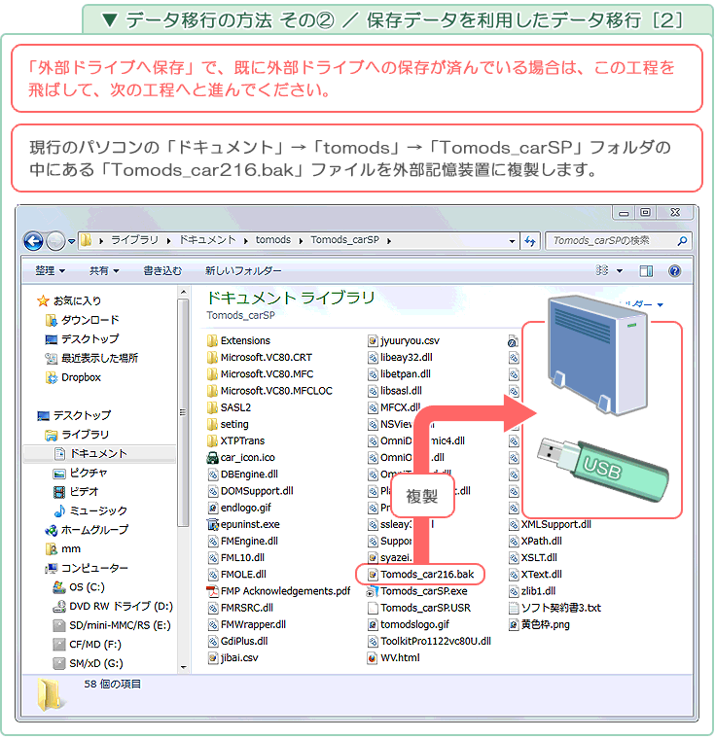Click the change view icon
Image resolution: width=715 pixels, height=739 pixels.
[602, 270]
